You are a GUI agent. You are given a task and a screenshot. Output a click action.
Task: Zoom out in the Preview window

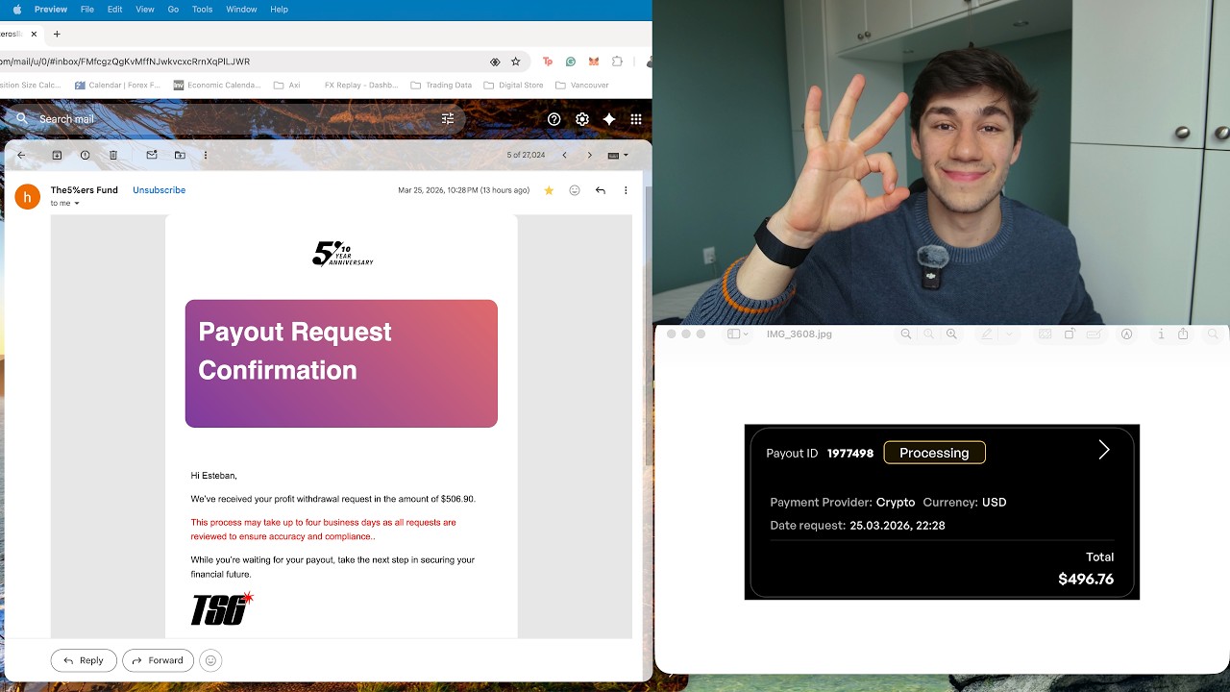(x=905, y=334)
